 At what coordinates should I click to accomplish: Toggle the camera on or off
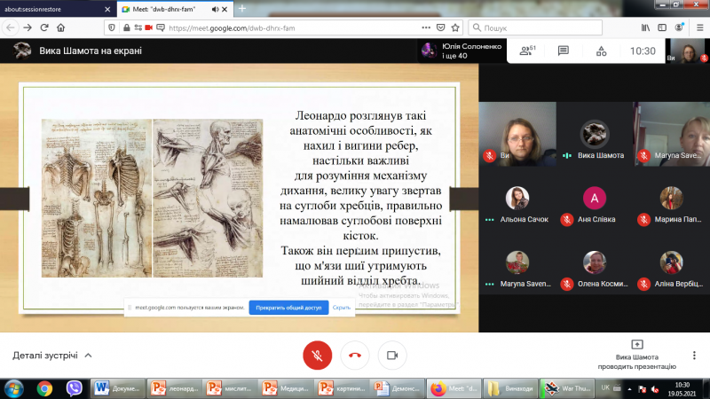pos(392,356)
